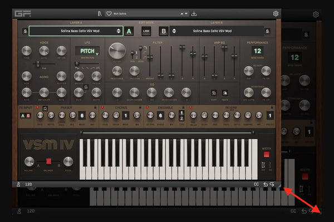Toggle the Chorus power LED
This screenshot has height=222, width=334.
click(102, 107)
